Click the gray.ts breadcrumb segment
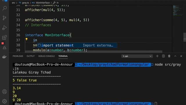Image resolution: width=186 pixels, height=105 pixels. point(24,3)
